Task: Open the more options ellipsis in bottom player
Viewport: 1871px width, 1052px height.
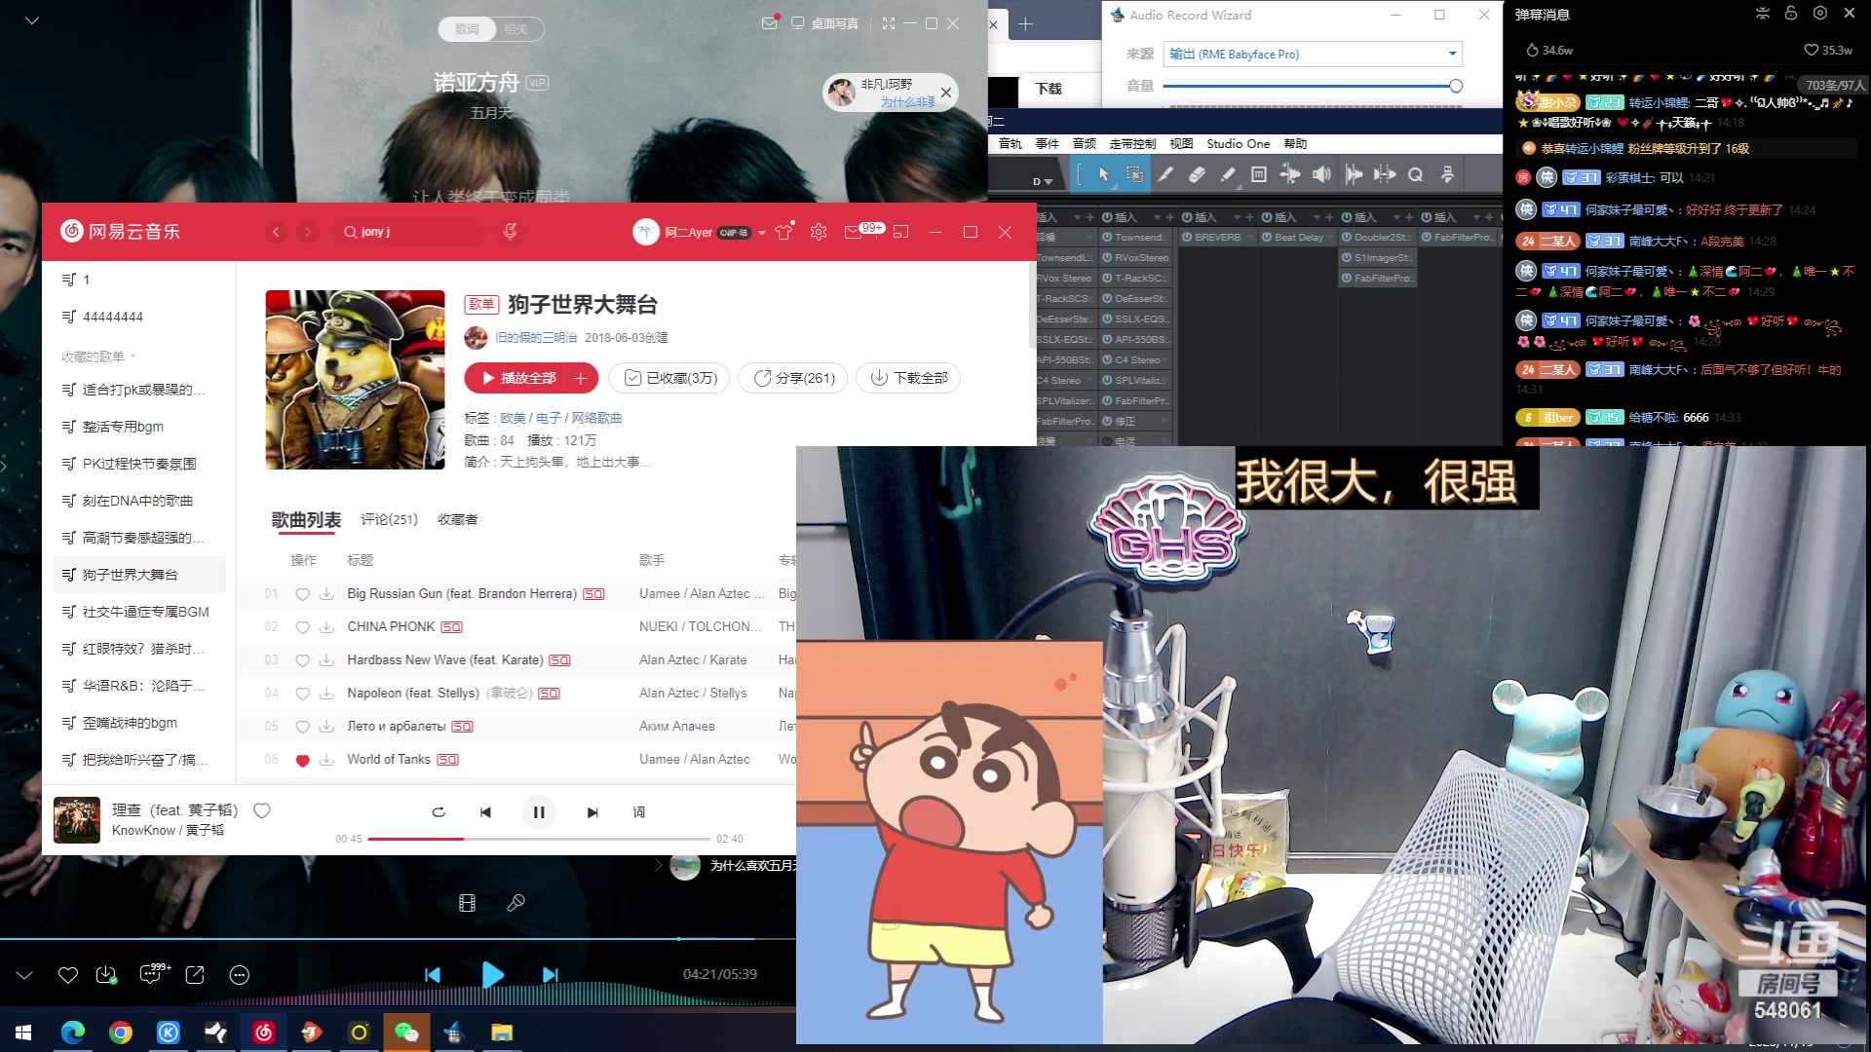Action: tap(240, 975)
